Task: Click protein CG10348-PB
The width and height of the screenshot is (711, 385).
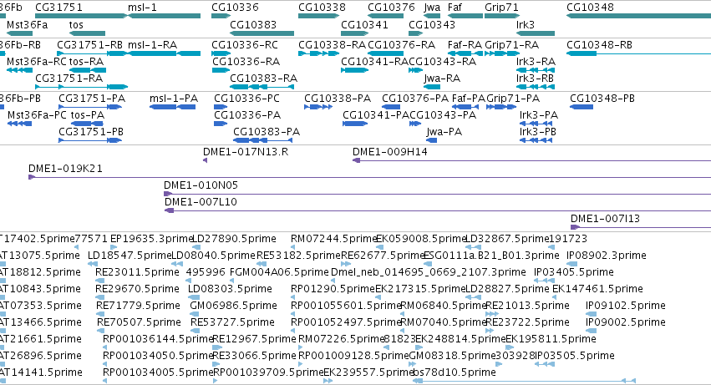Action: coord(602,99)
